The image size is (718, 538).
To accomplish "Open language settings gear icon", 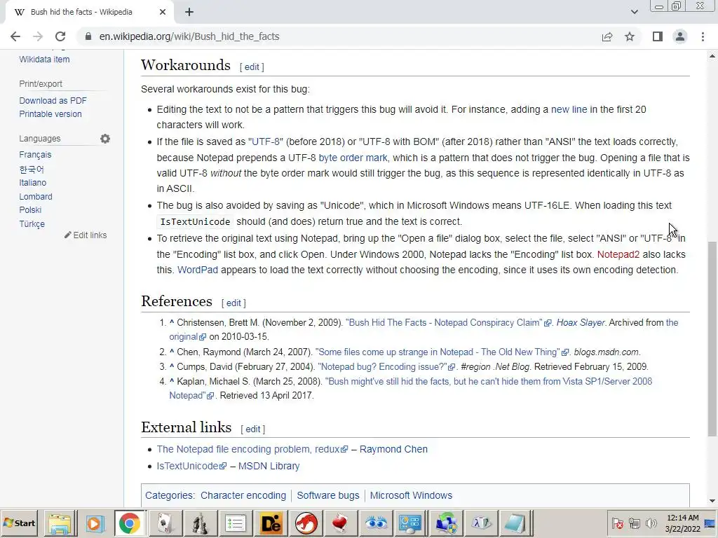I will [105, 139].
